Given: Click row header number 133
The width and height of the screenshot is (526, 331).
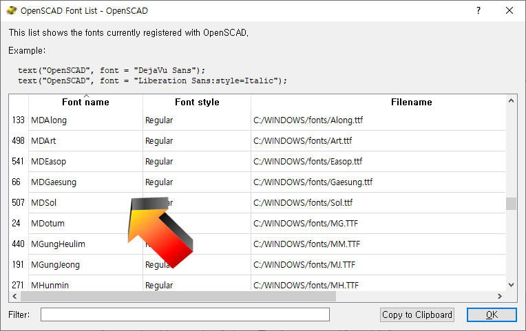Looking at the screenshot, I should 19,120.
